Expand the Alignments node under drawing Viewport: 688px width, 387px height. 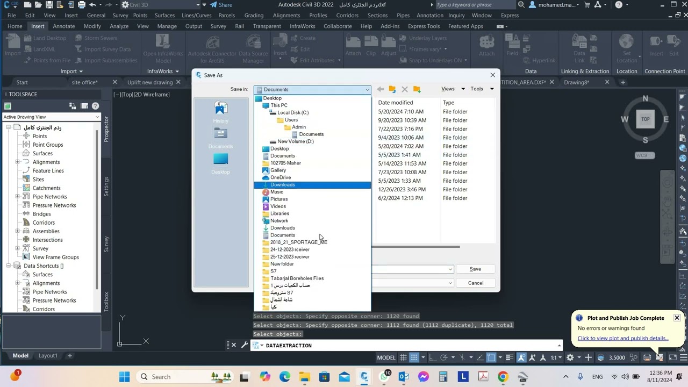point(17,162)
